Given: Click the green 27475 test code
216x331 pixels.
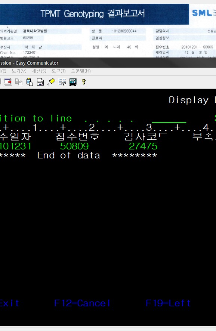Looking at the screenshot, I should point(143,146).
